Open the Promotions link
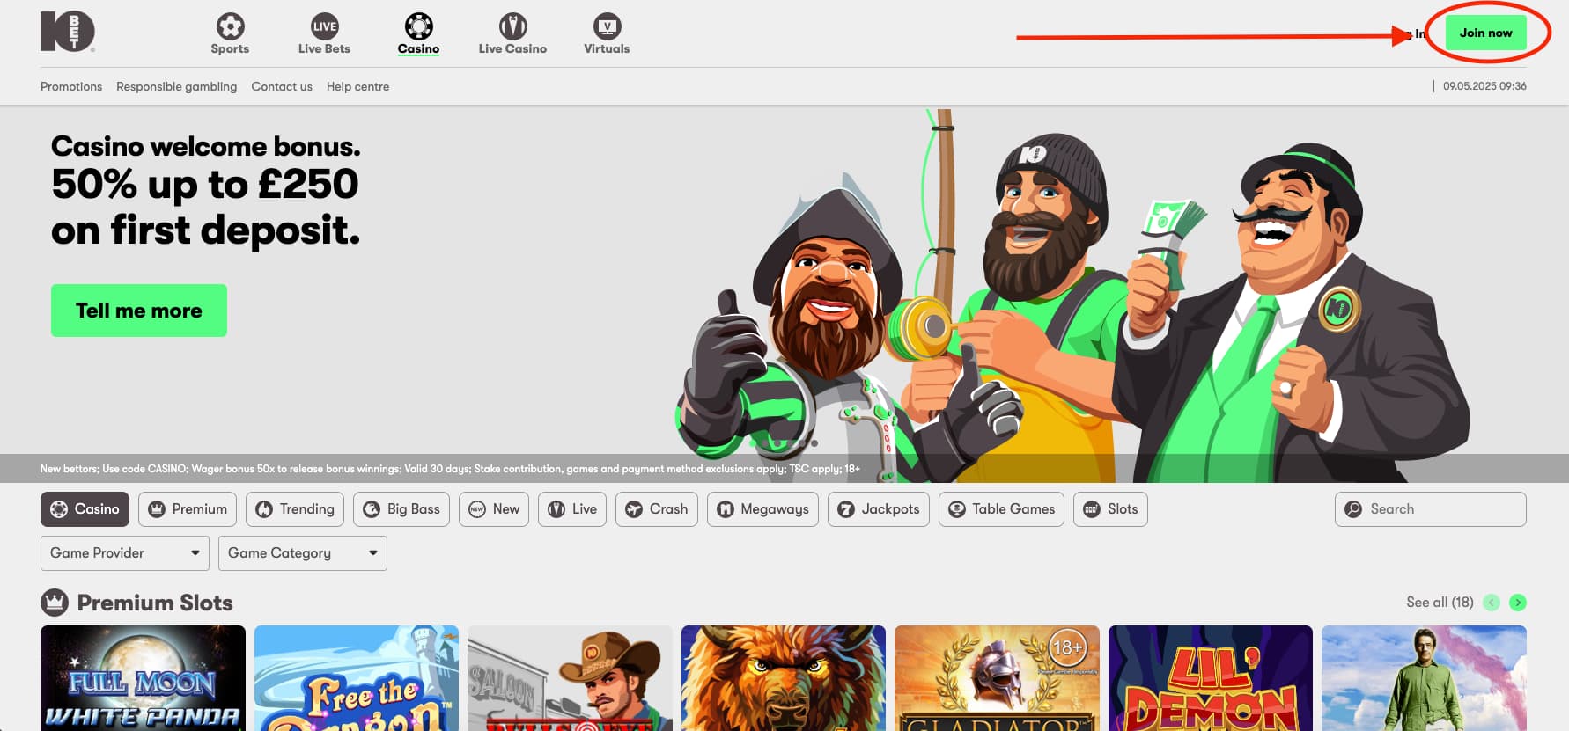The height and width of the screenshot is (731, 1569). click(71, 86)
